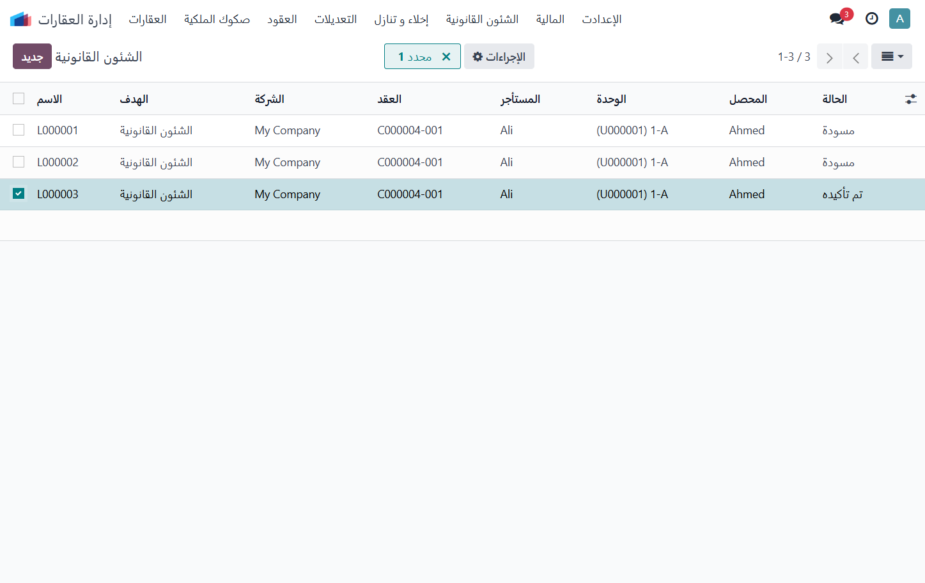The height and width of the screenshot is (583, 925).
Task: Sort by the الاسم column header
Action: [49, 99]
